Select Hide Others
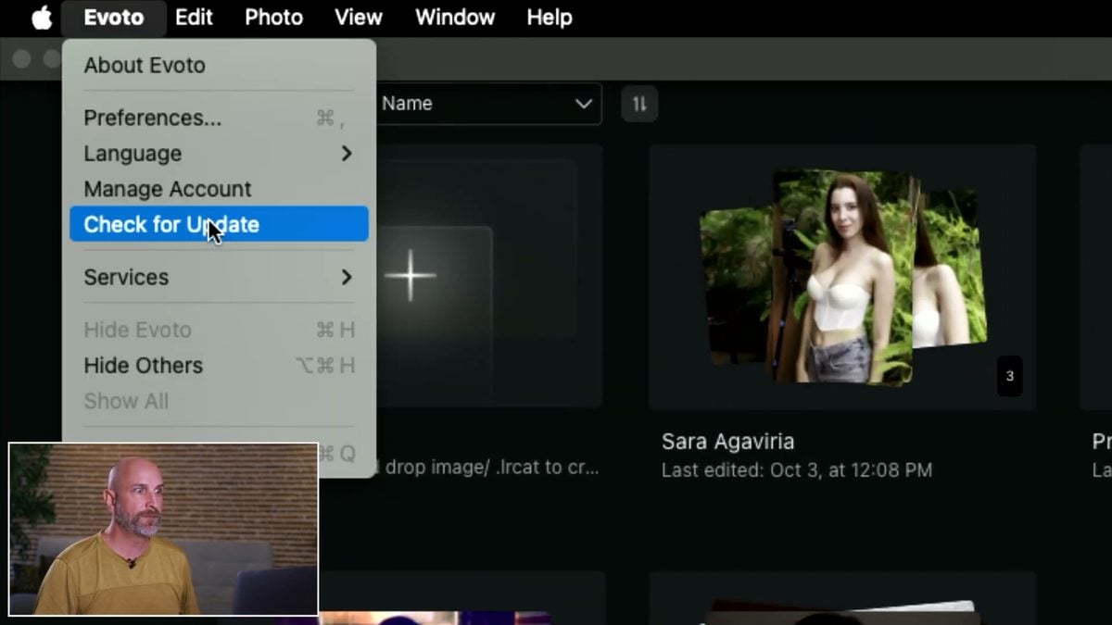The width and height of the screenshot is (1112, 625). coord(219,366)
